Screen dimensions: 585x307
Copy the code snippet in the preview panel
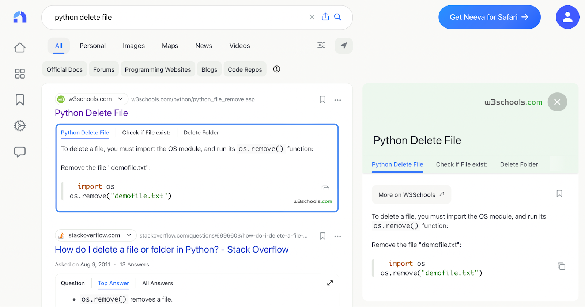[x=561, y=266]
